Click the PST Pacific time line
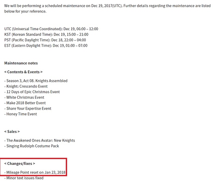This screenshot has width=213, height=182. [x=45, y=40]
